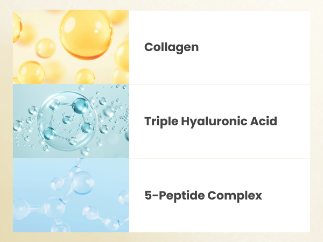Click the dark teal atom inside the glass sphere
This screenshot has width=323, height=242.
80,106
